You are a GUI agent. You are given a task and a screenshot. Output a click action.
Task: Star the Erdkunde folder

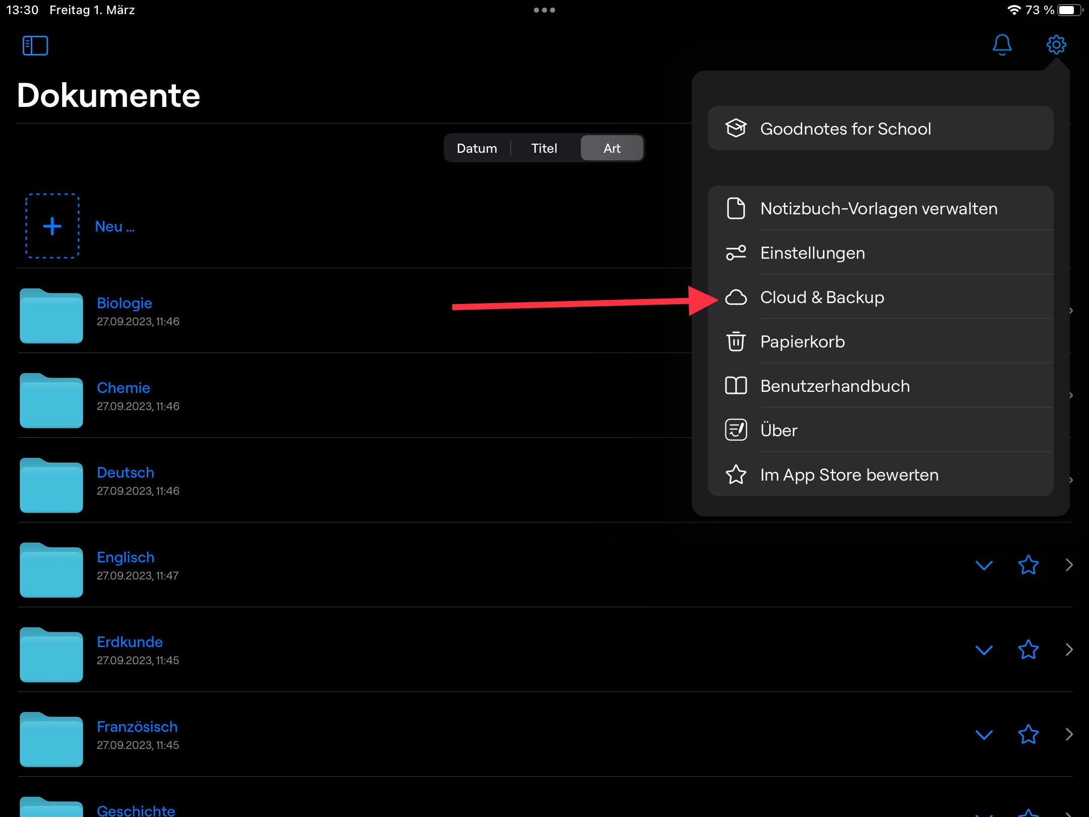[1028, 650]
